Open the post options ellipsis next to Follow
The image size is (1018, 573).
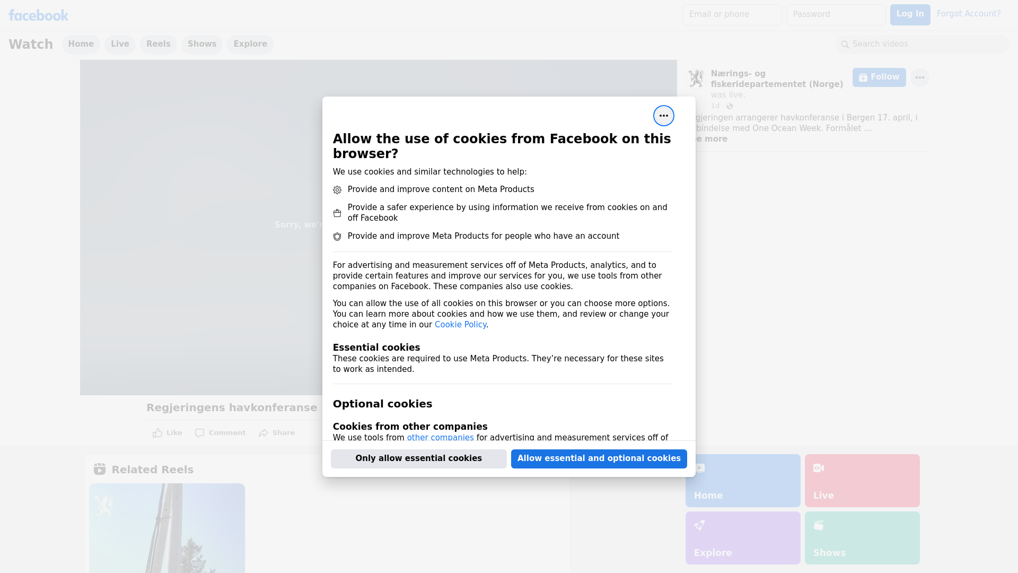tap(920, 77)
